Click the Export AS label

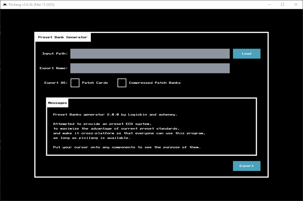tap(56, 83)
